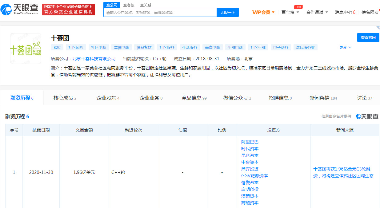Click the company name search input field
Image resolution: width=380 pixels, height=208 pixels.
(160, 12)
